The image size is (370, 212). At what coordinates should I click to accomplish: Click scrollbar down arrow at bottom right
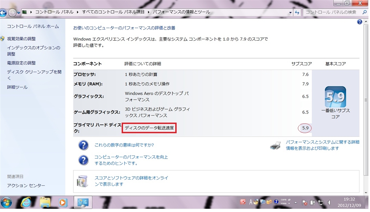366,193
